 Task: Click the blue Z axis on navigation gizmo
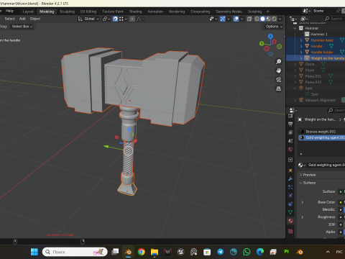(270, 36)
